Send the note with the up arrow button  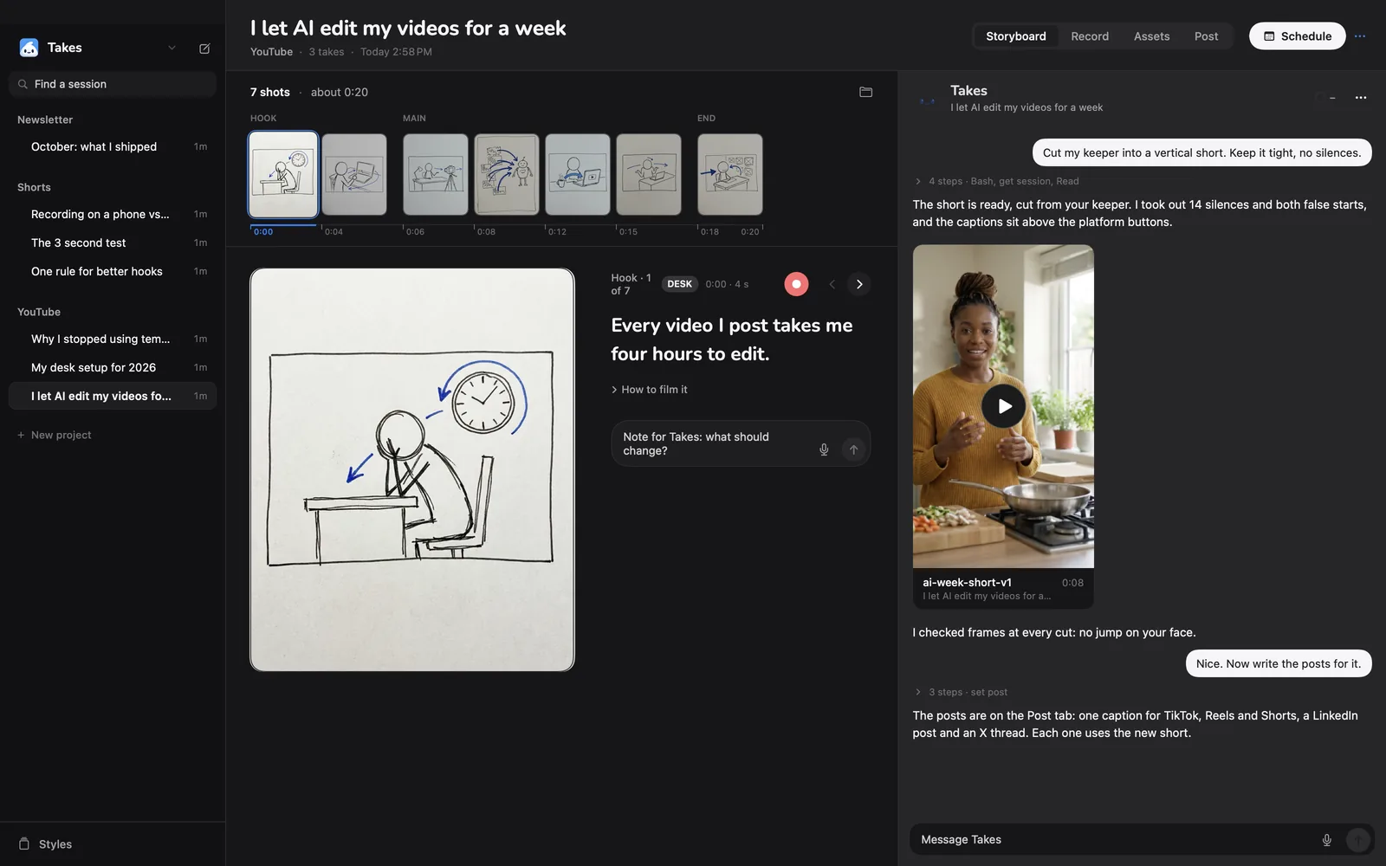click(853, 449)
